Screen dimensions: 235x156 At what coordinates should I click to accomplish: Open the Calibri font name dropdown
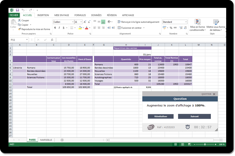72,22
